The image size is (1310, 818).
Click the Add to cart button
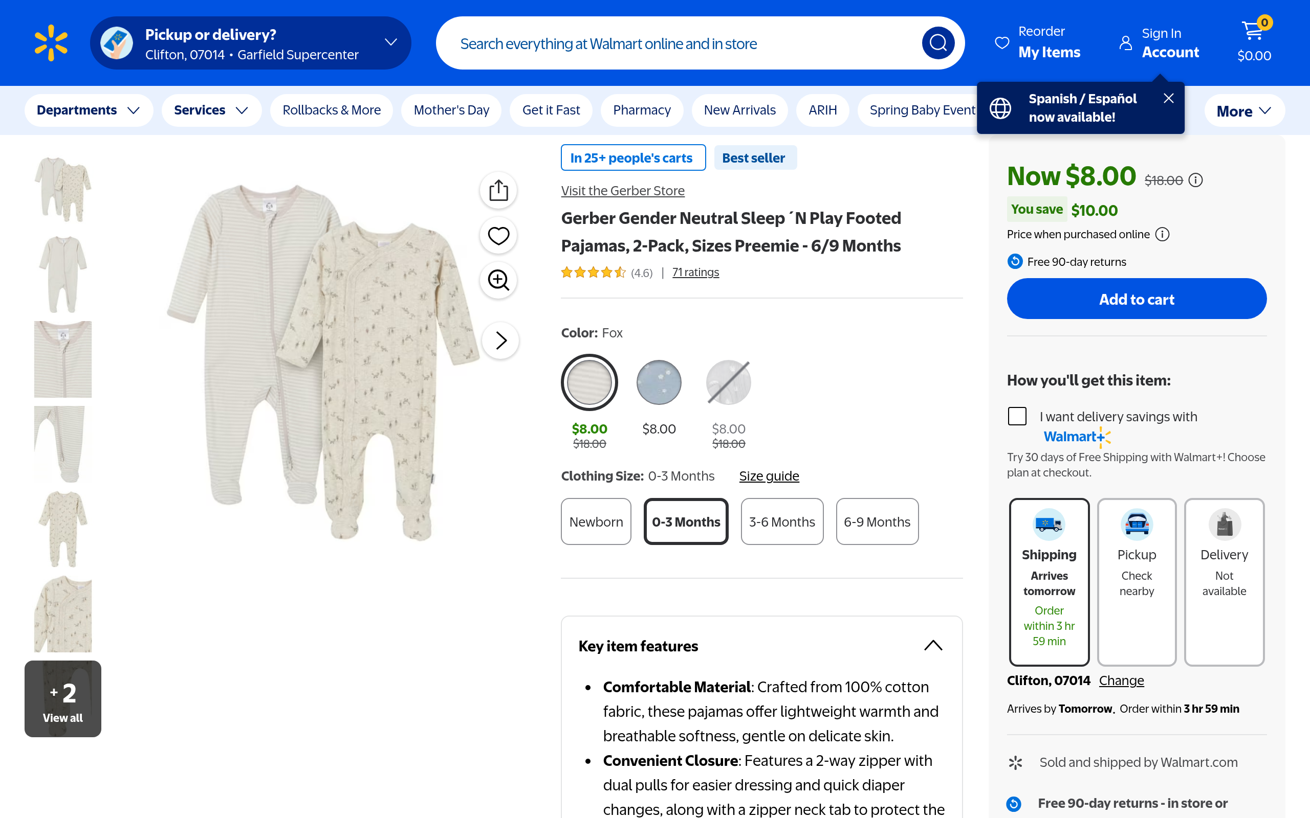click(1136, 299)
